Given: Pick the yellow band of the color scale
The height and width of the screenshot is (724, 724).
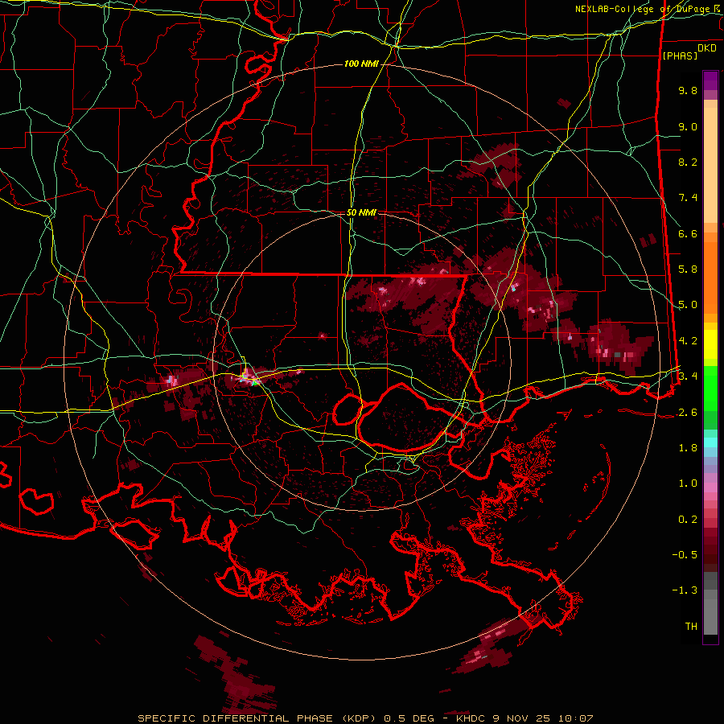Looking at the screenshot, I should point(710,344).
